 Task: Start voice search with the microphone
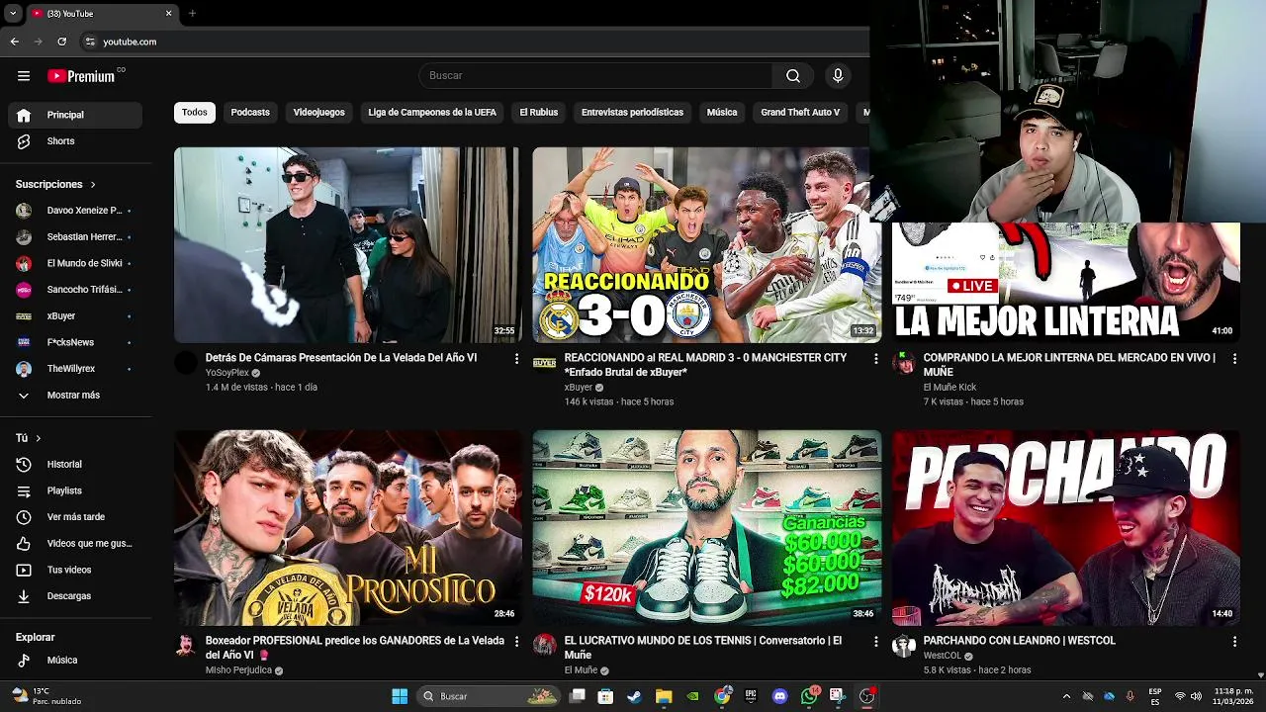838,76
